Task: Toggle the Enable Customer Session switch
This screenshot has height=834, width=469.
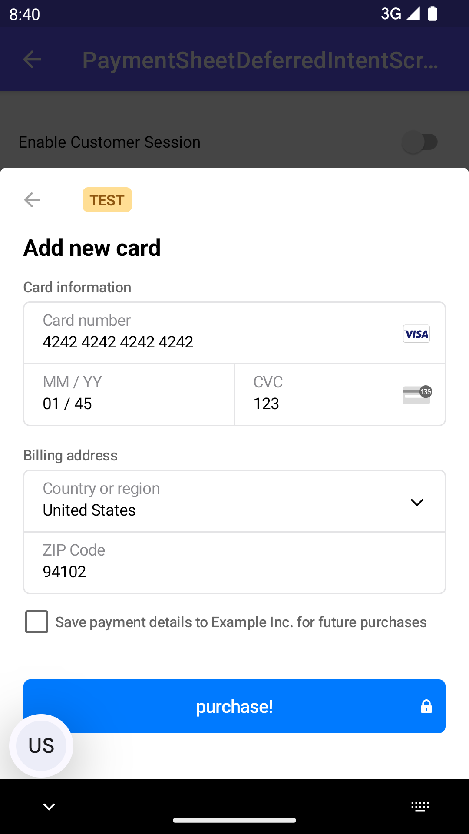Action: (419, 142)
